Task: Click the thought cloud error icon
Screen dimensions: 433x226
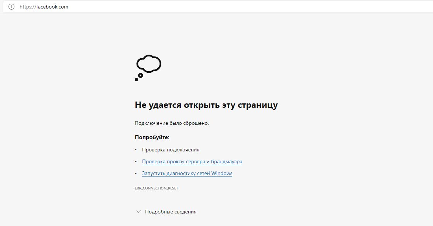Action: click(x=149, y=64)
